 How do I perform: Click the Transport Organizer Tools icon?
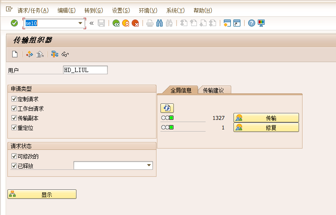pyautogui.click(x=55, y=54)
